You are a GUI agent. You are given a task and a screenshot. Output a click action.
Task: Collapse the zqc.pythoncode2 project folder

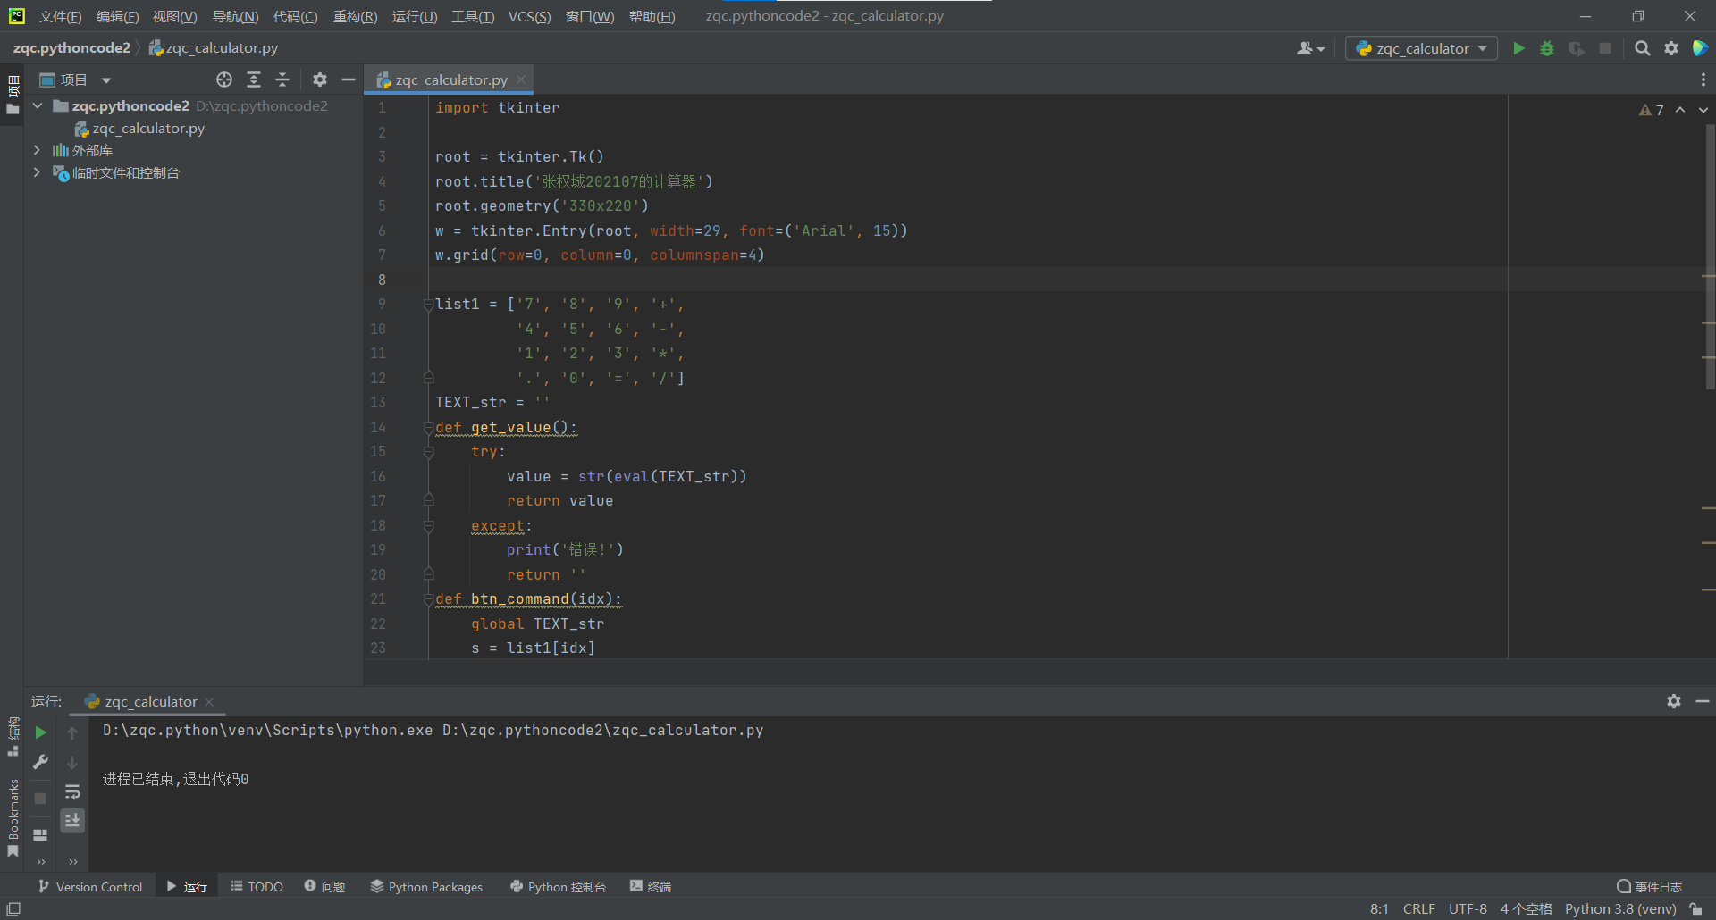click(x=38, y=105)
